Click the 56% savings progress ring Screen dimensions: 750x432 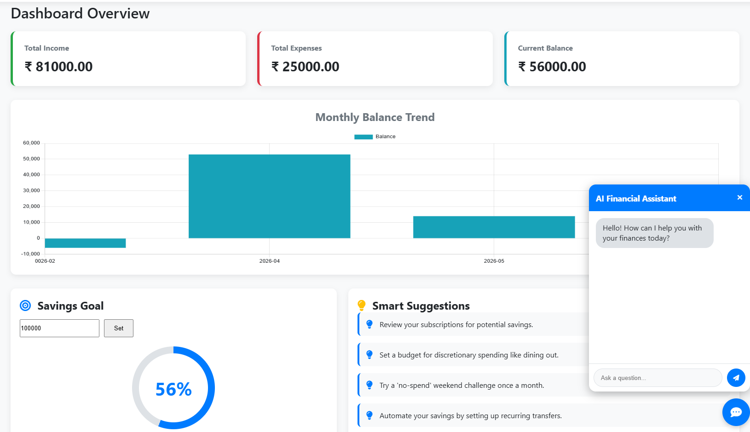coord(173,388)
